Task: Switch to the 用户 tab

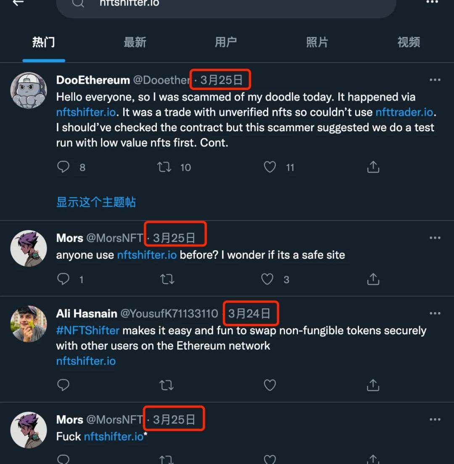Action: pos(226,42)
